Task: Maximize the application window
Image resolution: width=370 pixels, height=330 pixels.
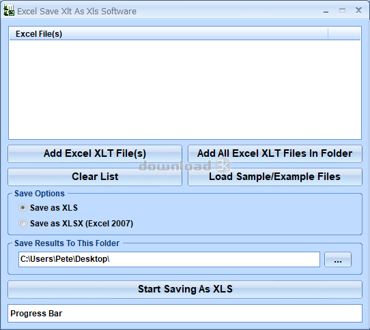Action: (x=343, y=11)
